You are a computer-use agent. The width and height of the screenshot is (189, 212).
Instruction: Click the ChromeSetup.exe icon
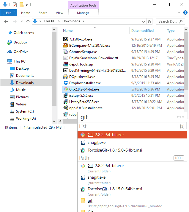(66, 52)
